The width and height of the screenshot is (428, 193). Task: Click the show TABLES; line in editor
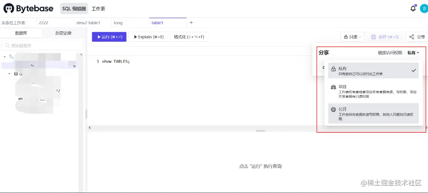116,61
